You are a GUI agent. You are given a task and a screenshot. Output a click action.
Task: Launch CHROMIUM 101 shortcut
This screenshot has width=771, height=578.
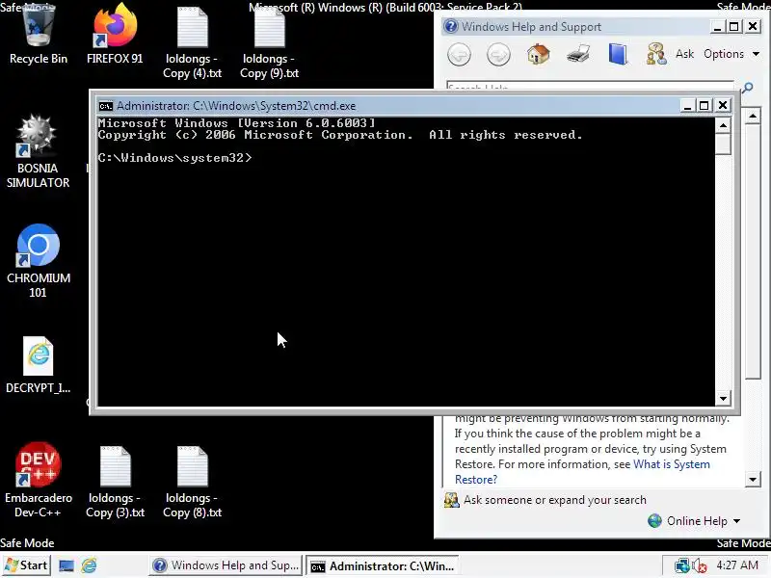[38, 260]
